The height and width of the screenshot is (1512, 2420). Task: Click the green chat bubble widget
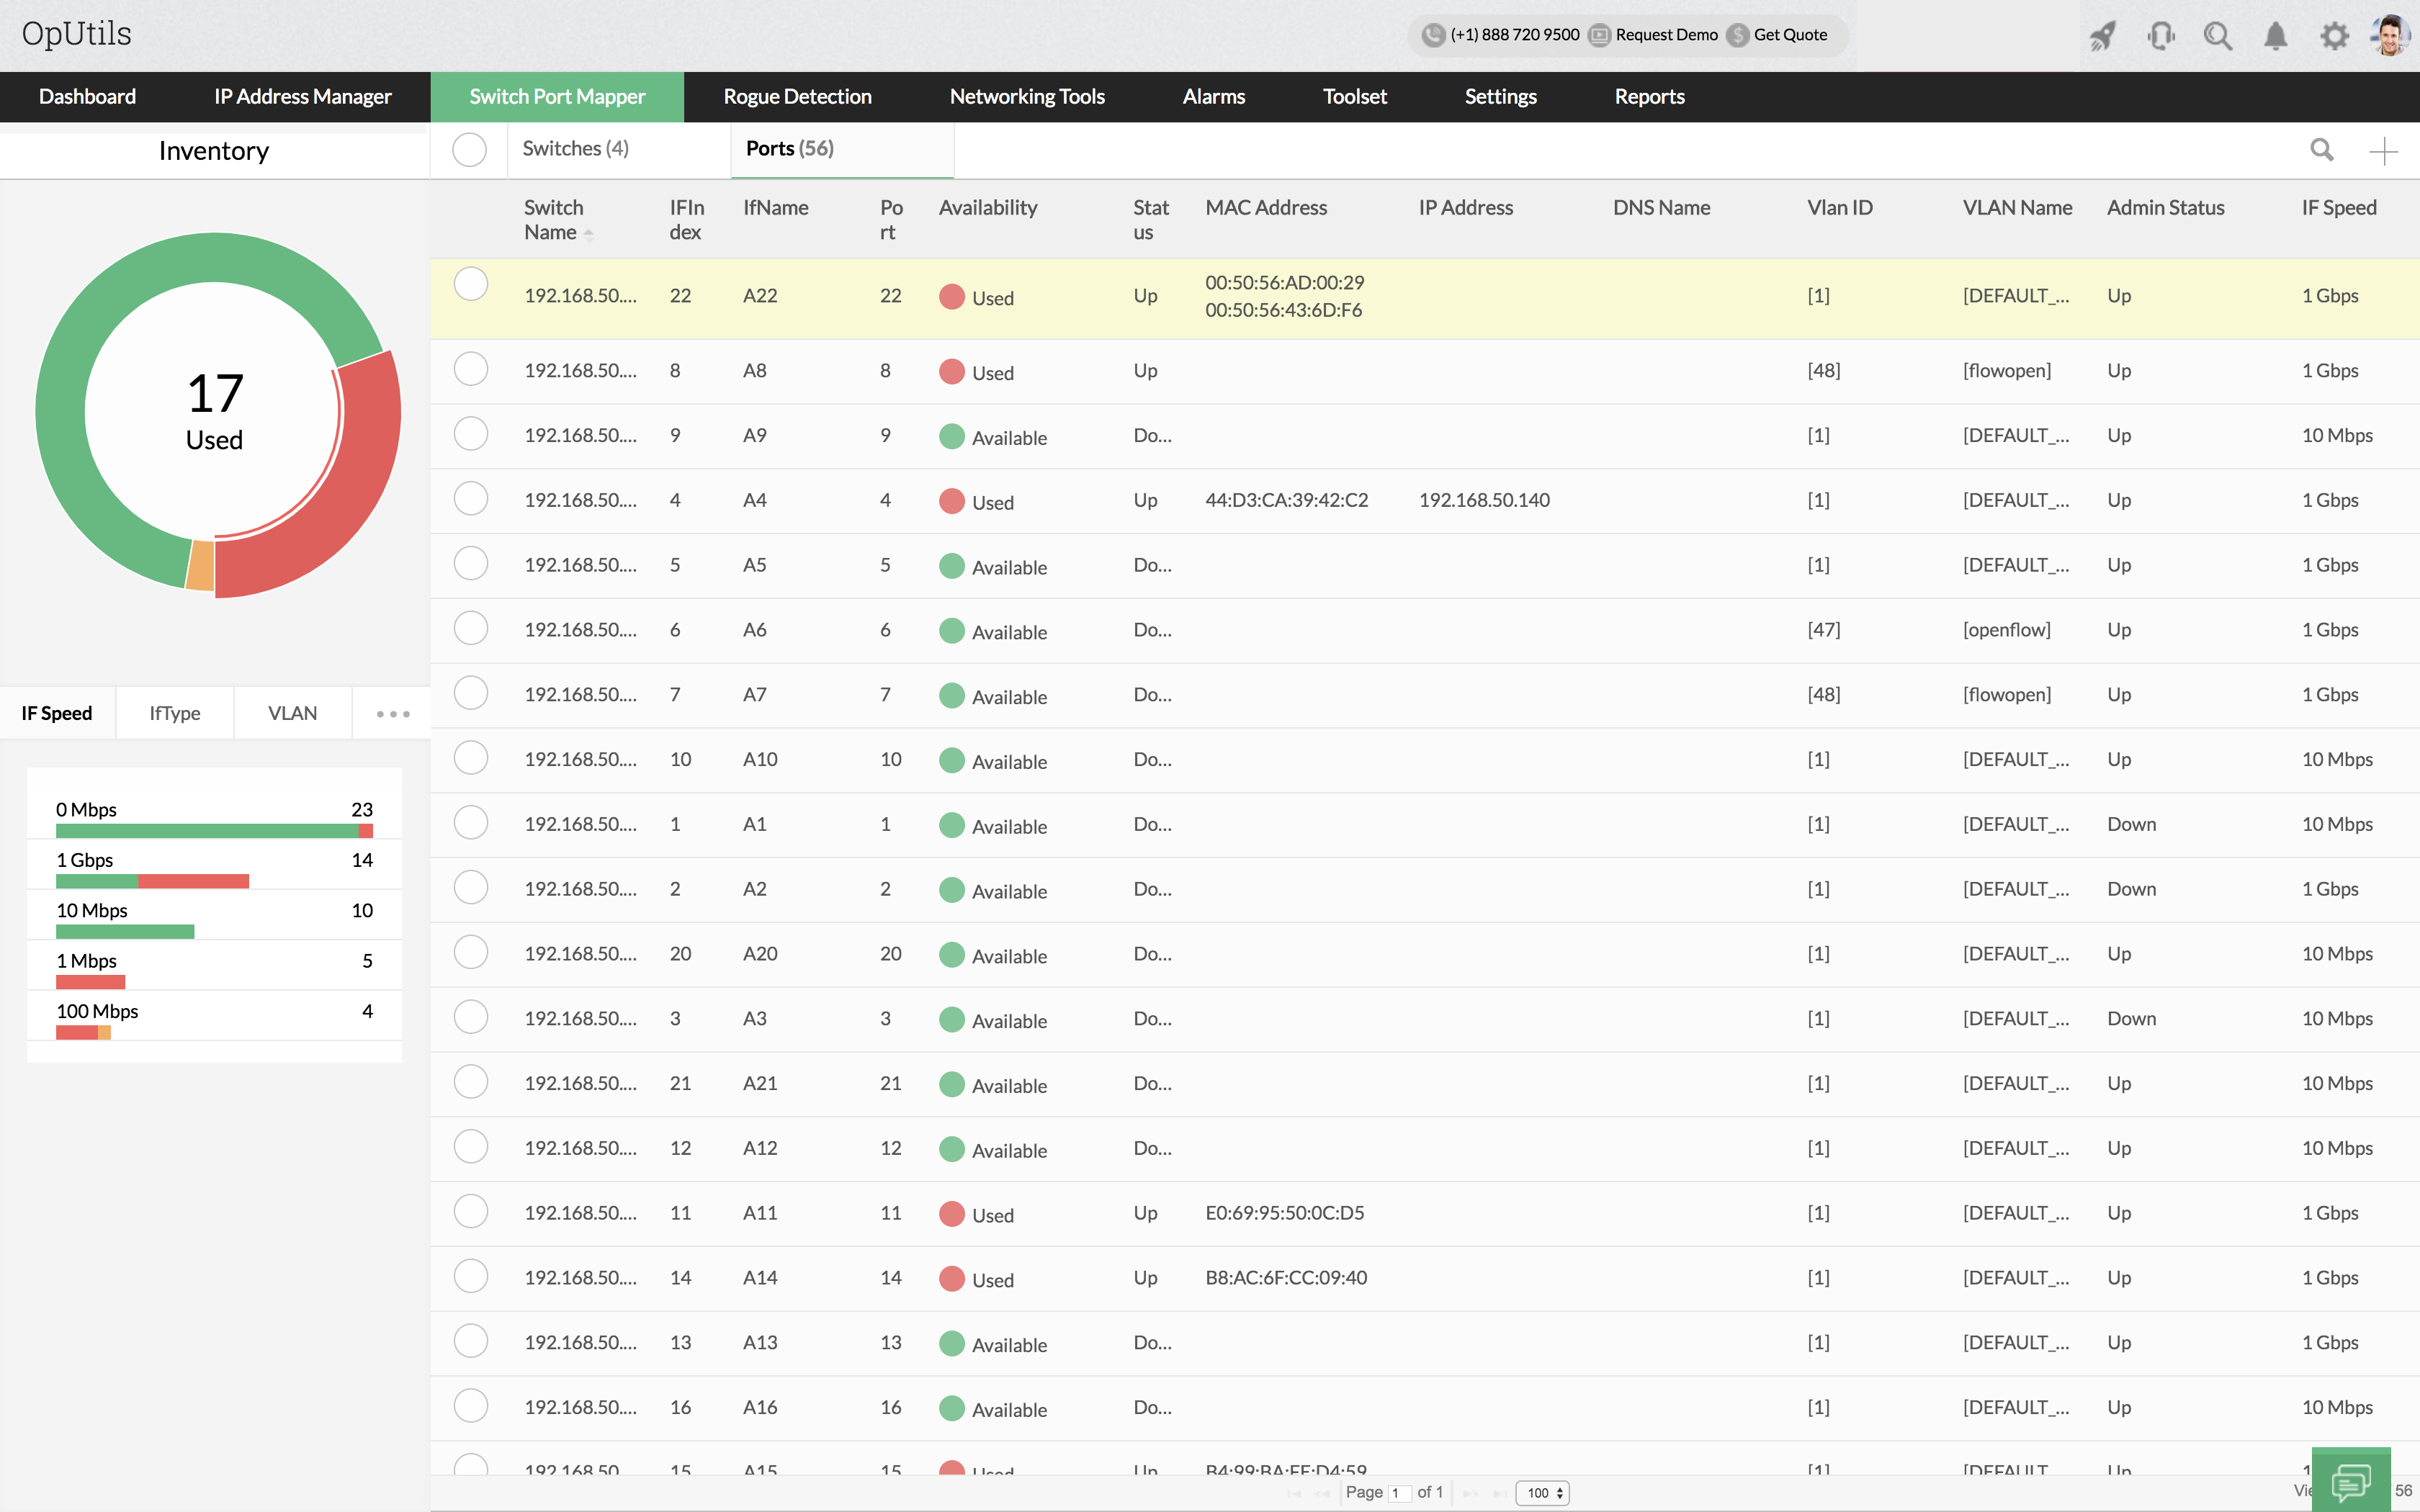[x=2350, y=1479]
